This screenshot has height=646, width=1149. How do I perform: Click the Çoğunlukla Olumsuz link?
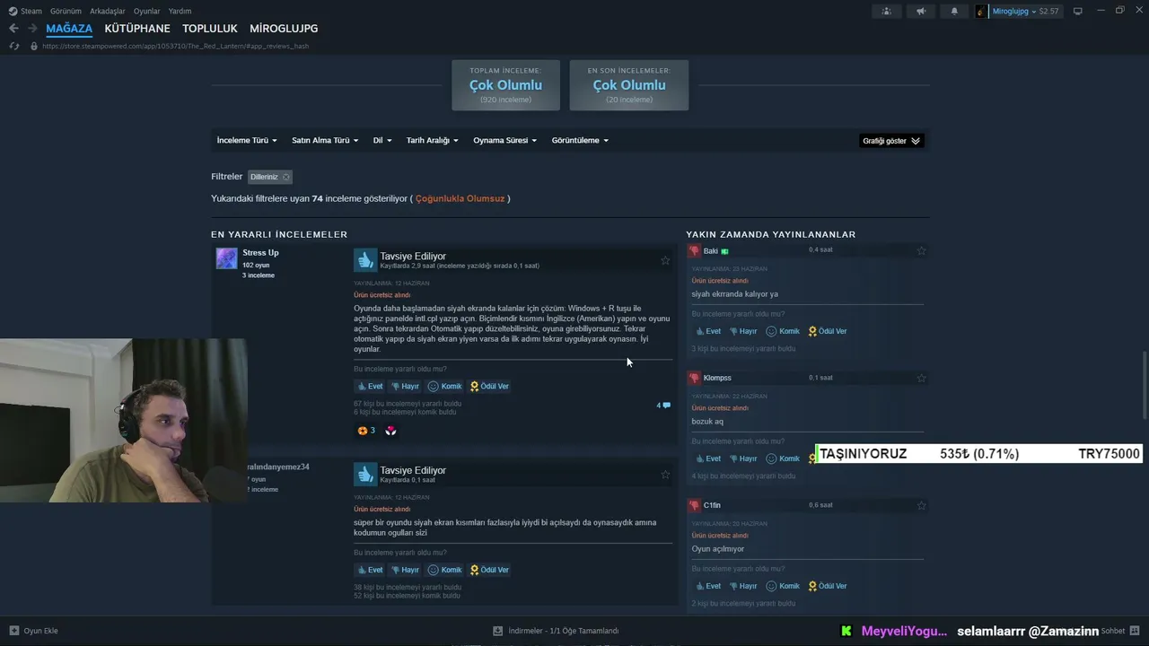460,198
